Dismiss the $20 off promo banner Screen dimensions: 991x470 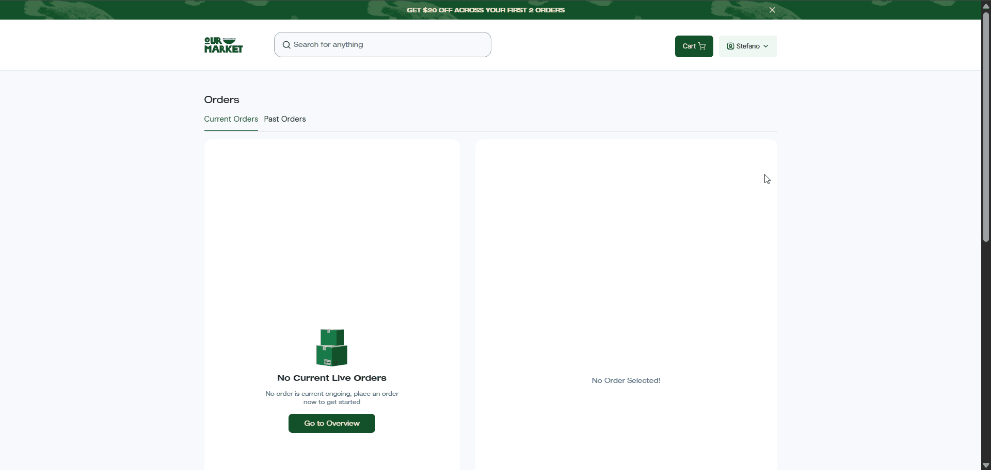772,10
